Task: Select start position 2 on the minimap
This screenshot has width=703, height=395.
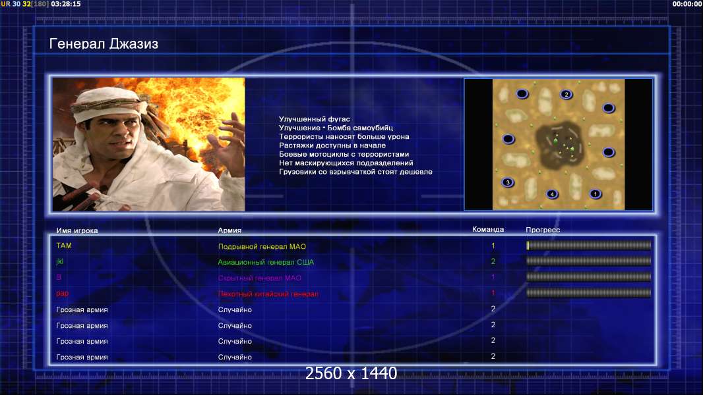Action: tap(566, 95)
